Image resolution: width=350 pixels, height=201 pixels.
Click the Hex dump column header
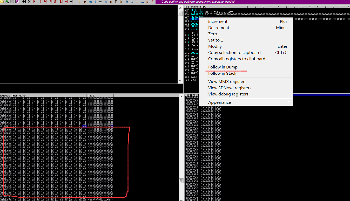50,95
